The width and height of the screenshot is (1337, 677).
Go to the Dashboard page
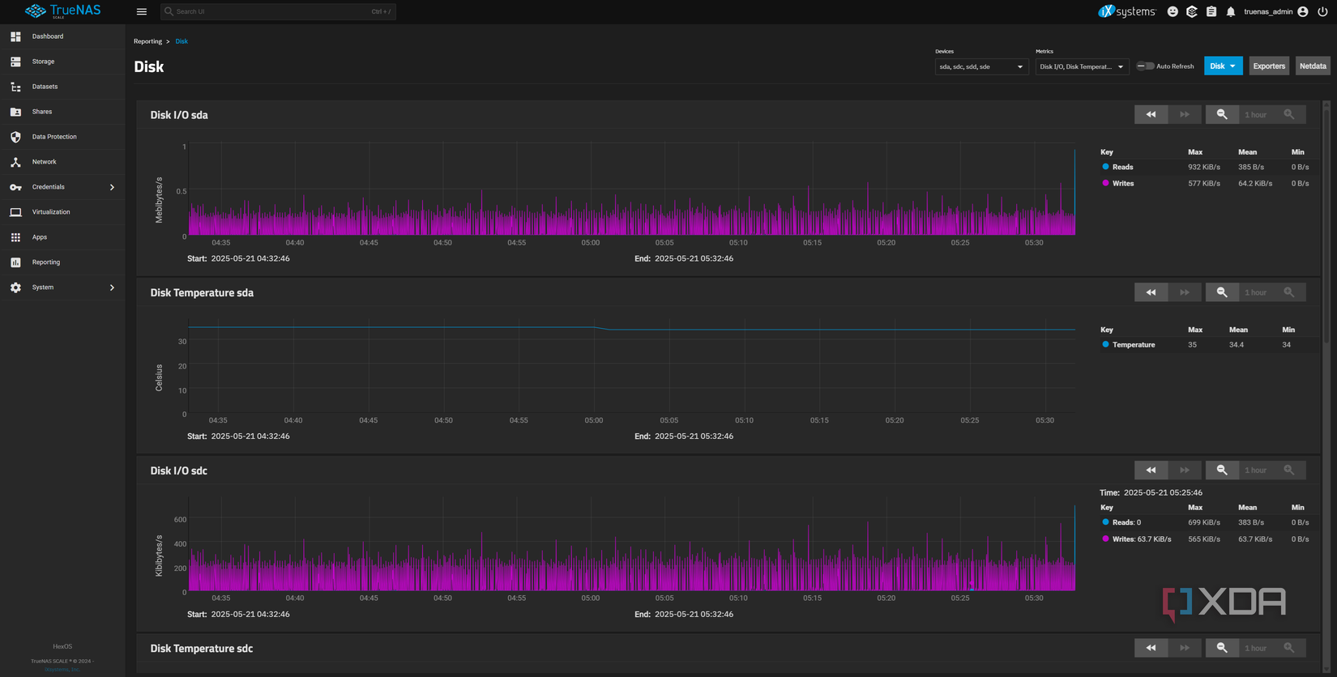[62, 36]
